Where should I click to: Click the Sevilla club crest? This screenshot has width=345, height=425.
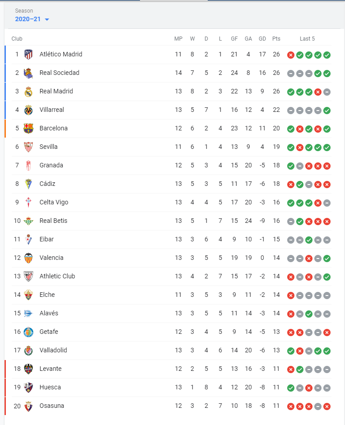28,147
